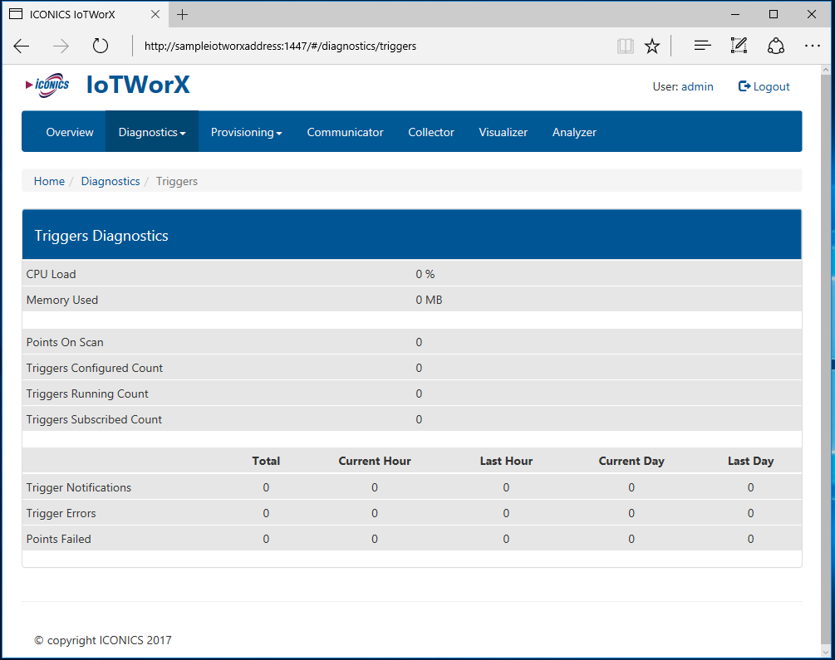The image size is (835, 660).
Task: Open browser more actions ellipsis menu
Action: click(812, 46)
